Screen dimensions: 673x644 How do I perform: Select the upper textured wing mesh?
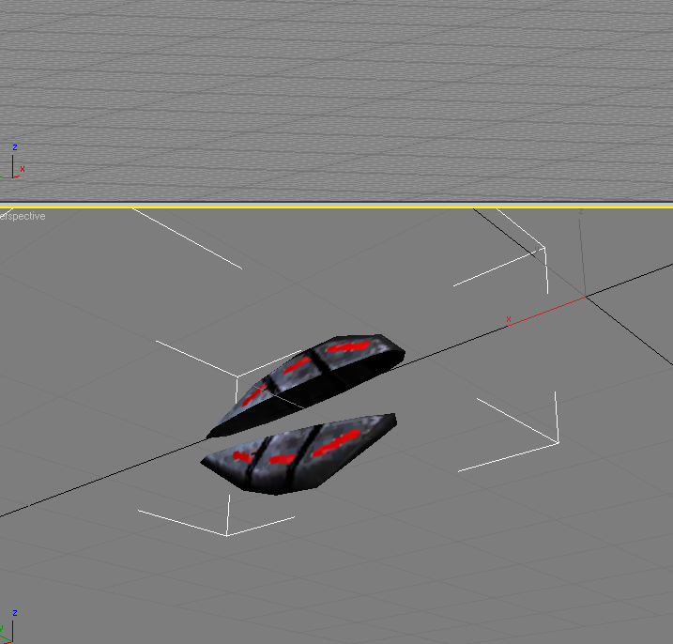(x=306, y=386)
